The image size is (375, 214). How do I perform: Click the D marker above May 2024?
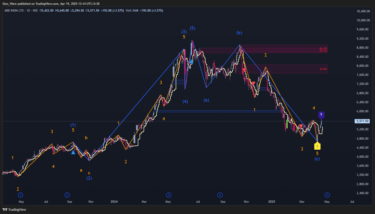(x=169, y=195)
